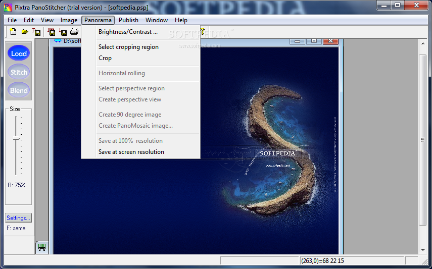
Task: Choose the Crop menu entry
Action: (141, 58)
